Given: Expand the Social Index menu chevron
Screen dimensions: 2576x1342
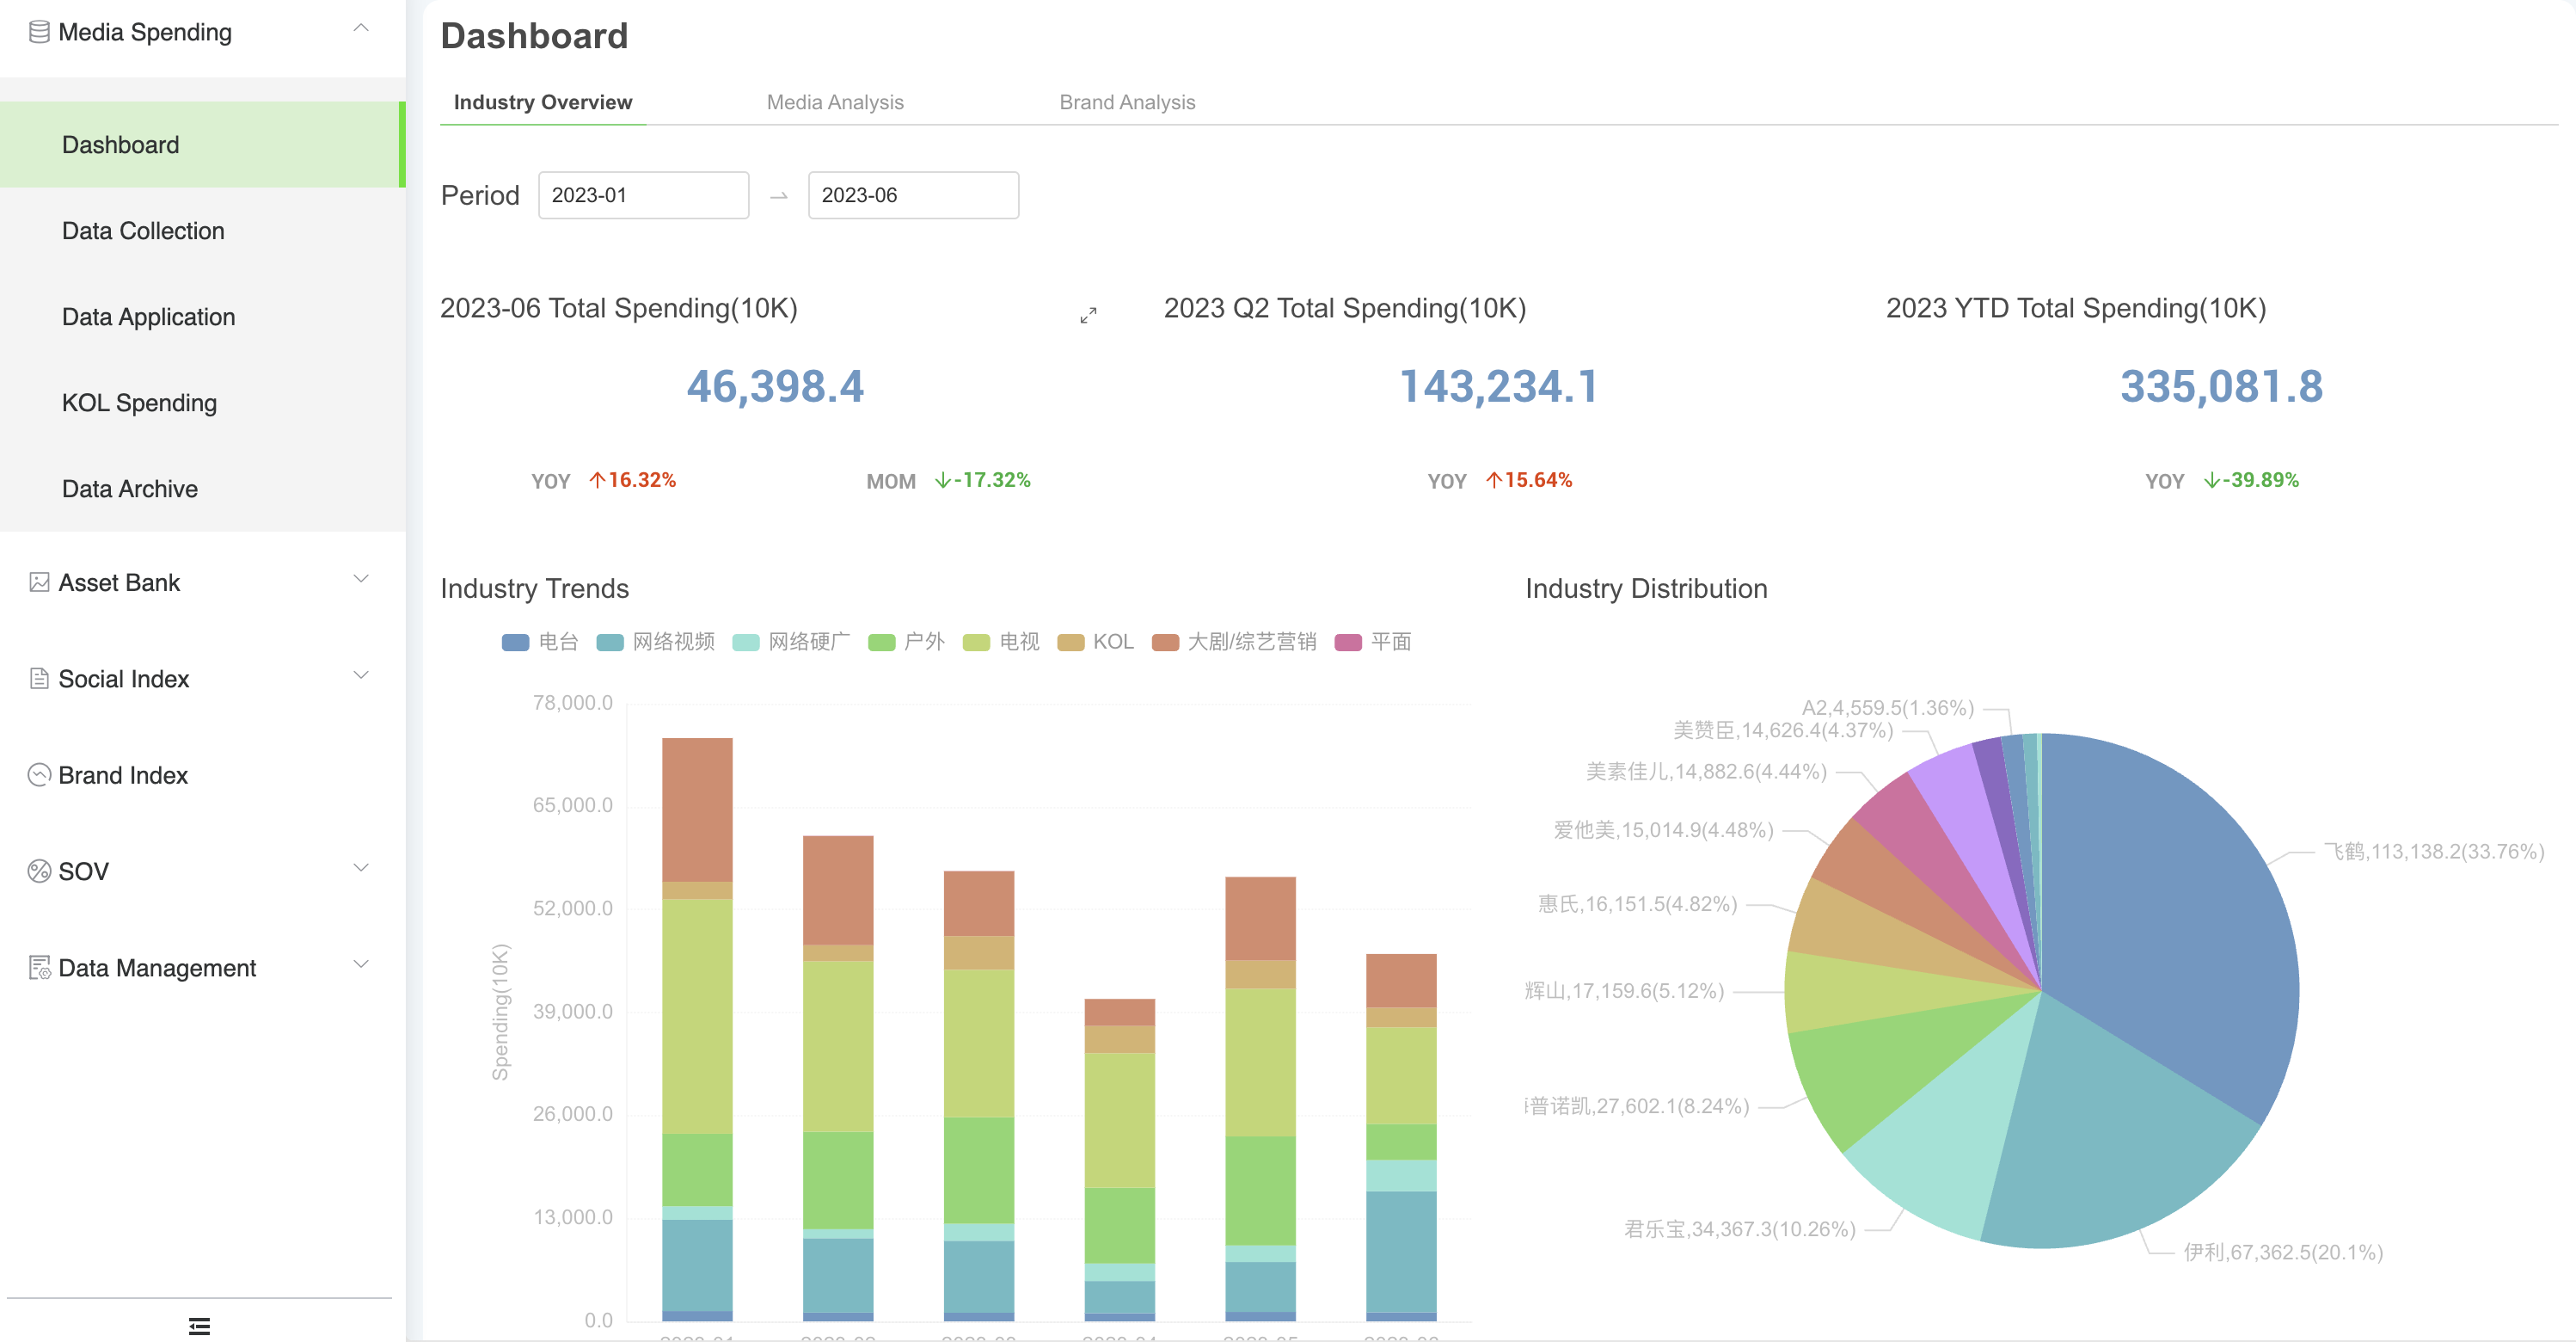Looking at the screenshot, I should (x=361, y=675).
